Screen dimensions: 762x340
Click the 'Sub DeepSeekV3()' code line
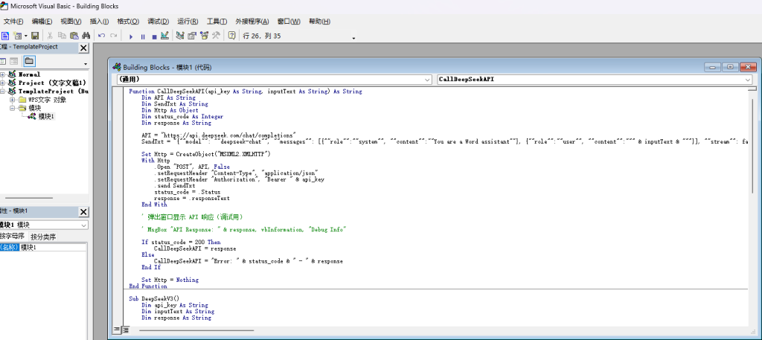[154, 299]
